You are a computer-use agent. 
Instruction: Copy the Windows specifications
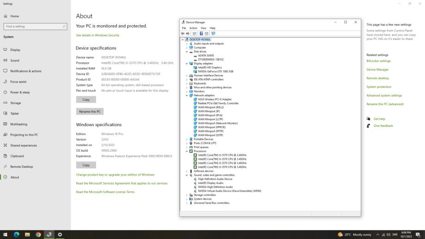coord(86,165)
